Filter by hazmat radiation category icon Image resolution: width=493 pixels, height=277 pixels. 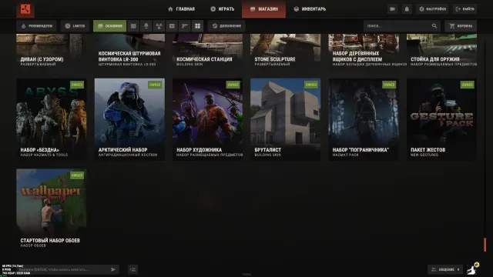[159, 26]
